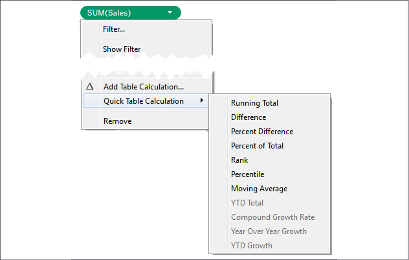Open the SUM(Sales) pill dropdown arrow
Image resolution: width=409 pixels, height=260 pixels.
pos(170,12)
